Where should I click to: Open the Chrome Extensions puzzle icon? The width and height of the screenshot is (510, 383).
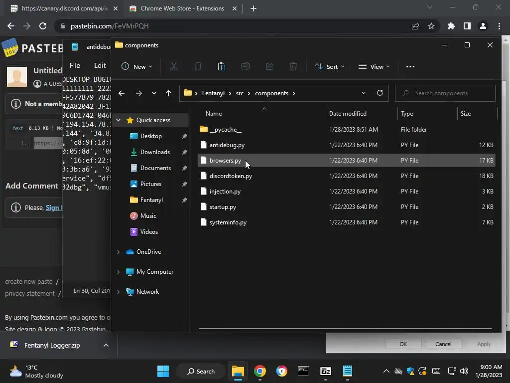click(451, 26)
